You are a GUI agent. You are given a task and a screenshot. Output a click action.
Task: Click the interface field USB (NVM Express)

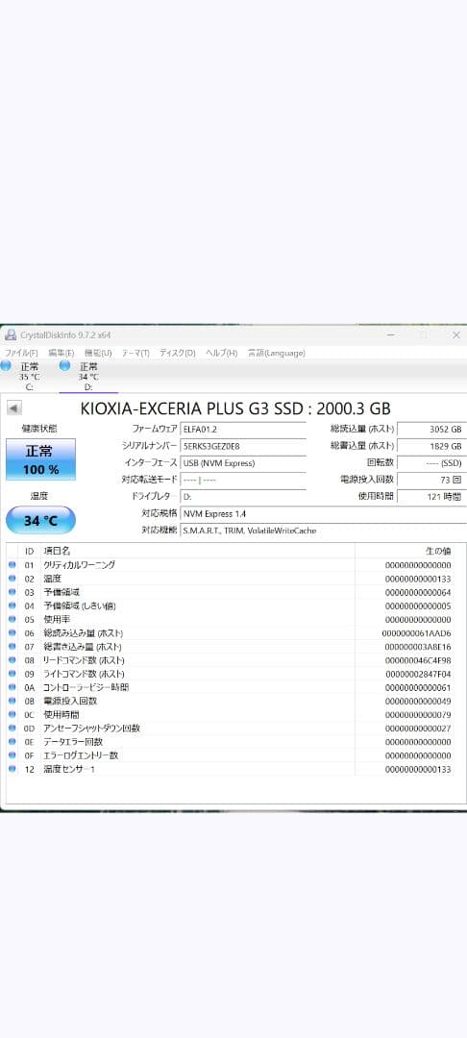click(243, 462)
